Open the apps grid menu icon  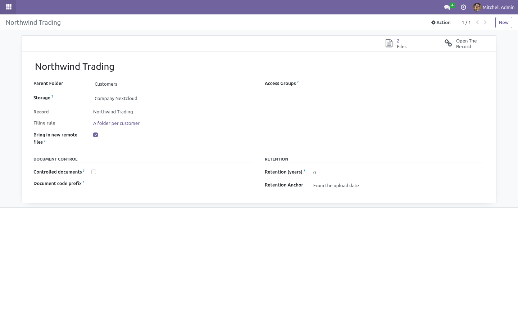[9, 7]
